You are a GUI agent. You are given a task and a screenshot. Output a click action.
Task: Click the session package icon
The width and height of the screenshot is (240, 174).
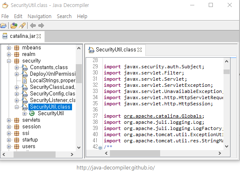tap(17, 127)
